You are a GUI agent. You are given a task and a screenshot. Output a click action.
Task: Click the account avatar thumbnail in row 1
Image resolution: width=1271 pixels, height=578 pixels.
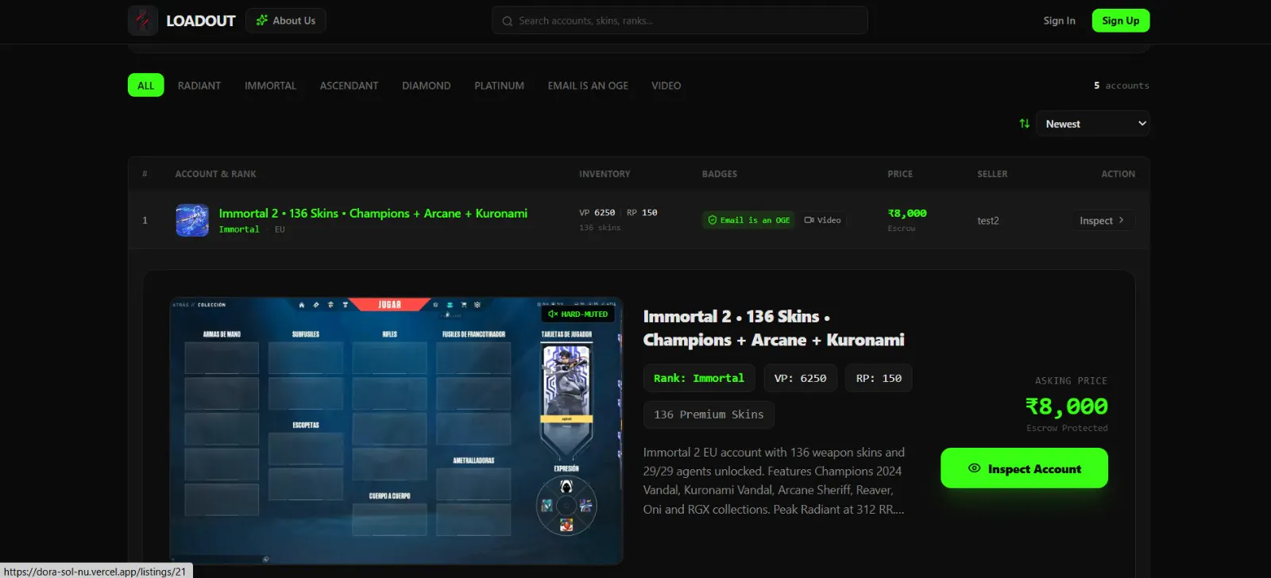click(x=192, y=221)
